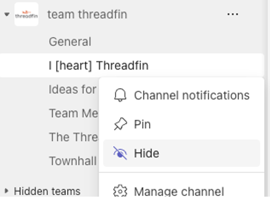This screenshot has width=270, height=198.
Task: Click the pushpin icon beside Pin
Action: (x=120, y=124)
